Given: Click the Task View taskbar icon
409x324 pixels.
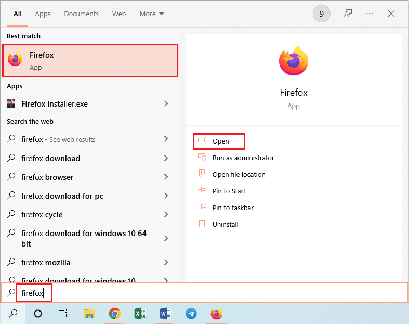Looking at the screenshot, I should click(x=63, y=314).
